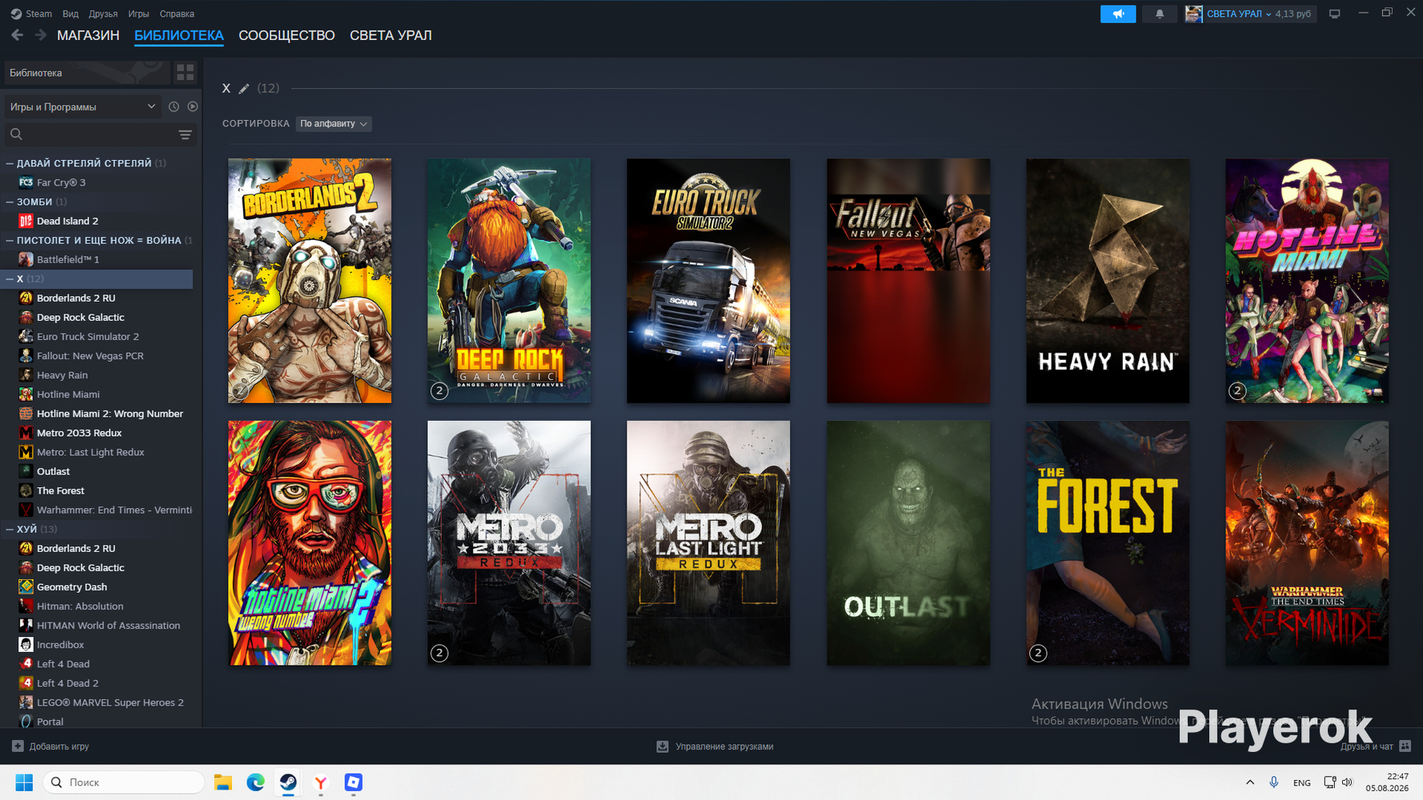Click the Left 4 Dead 2 game icon

[26, 682]
